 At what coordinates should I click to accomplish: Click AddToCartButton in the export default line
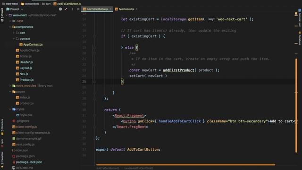tap(143, 149)
